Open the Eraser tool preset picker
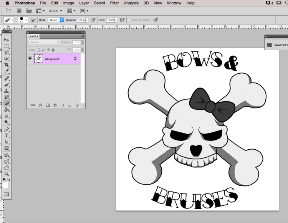Image resolution: width=288 pixels, height=223 pixels. [8, 20]
